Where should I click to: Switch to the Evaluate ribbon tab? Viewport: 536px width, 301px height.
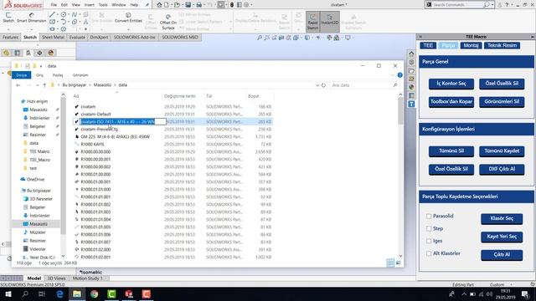(x=77, y=37)
